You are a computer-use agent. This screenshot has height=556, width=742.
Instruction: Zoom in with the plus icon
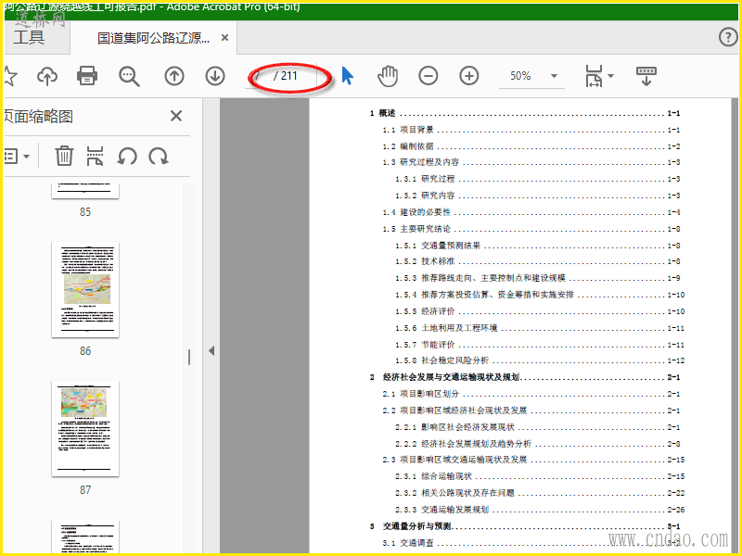click(x=469, y=76)
